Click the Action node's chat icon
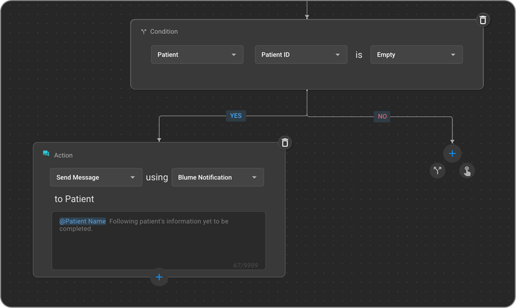Screen dimensions: 516x308 [46, 155]
